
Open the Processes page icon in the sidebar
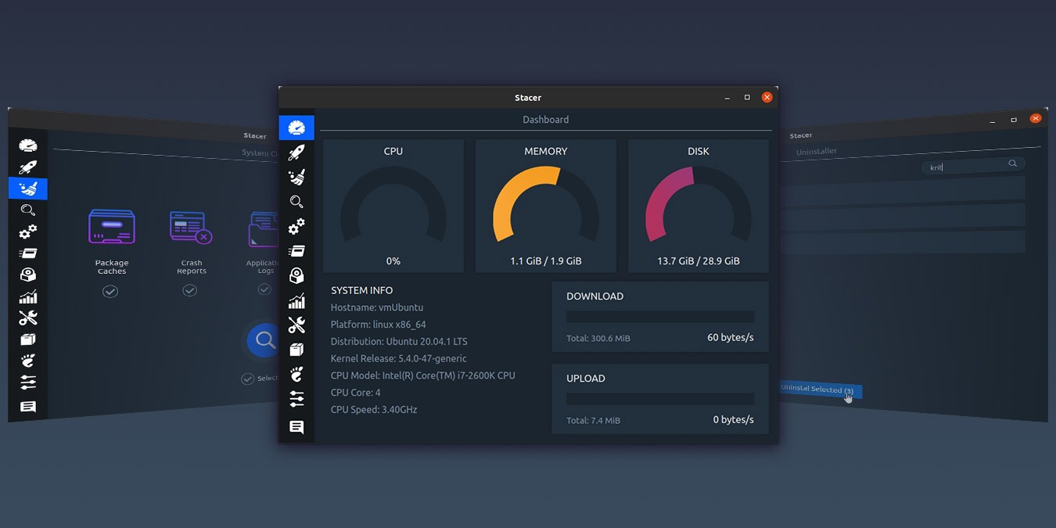tap(296, 250)
